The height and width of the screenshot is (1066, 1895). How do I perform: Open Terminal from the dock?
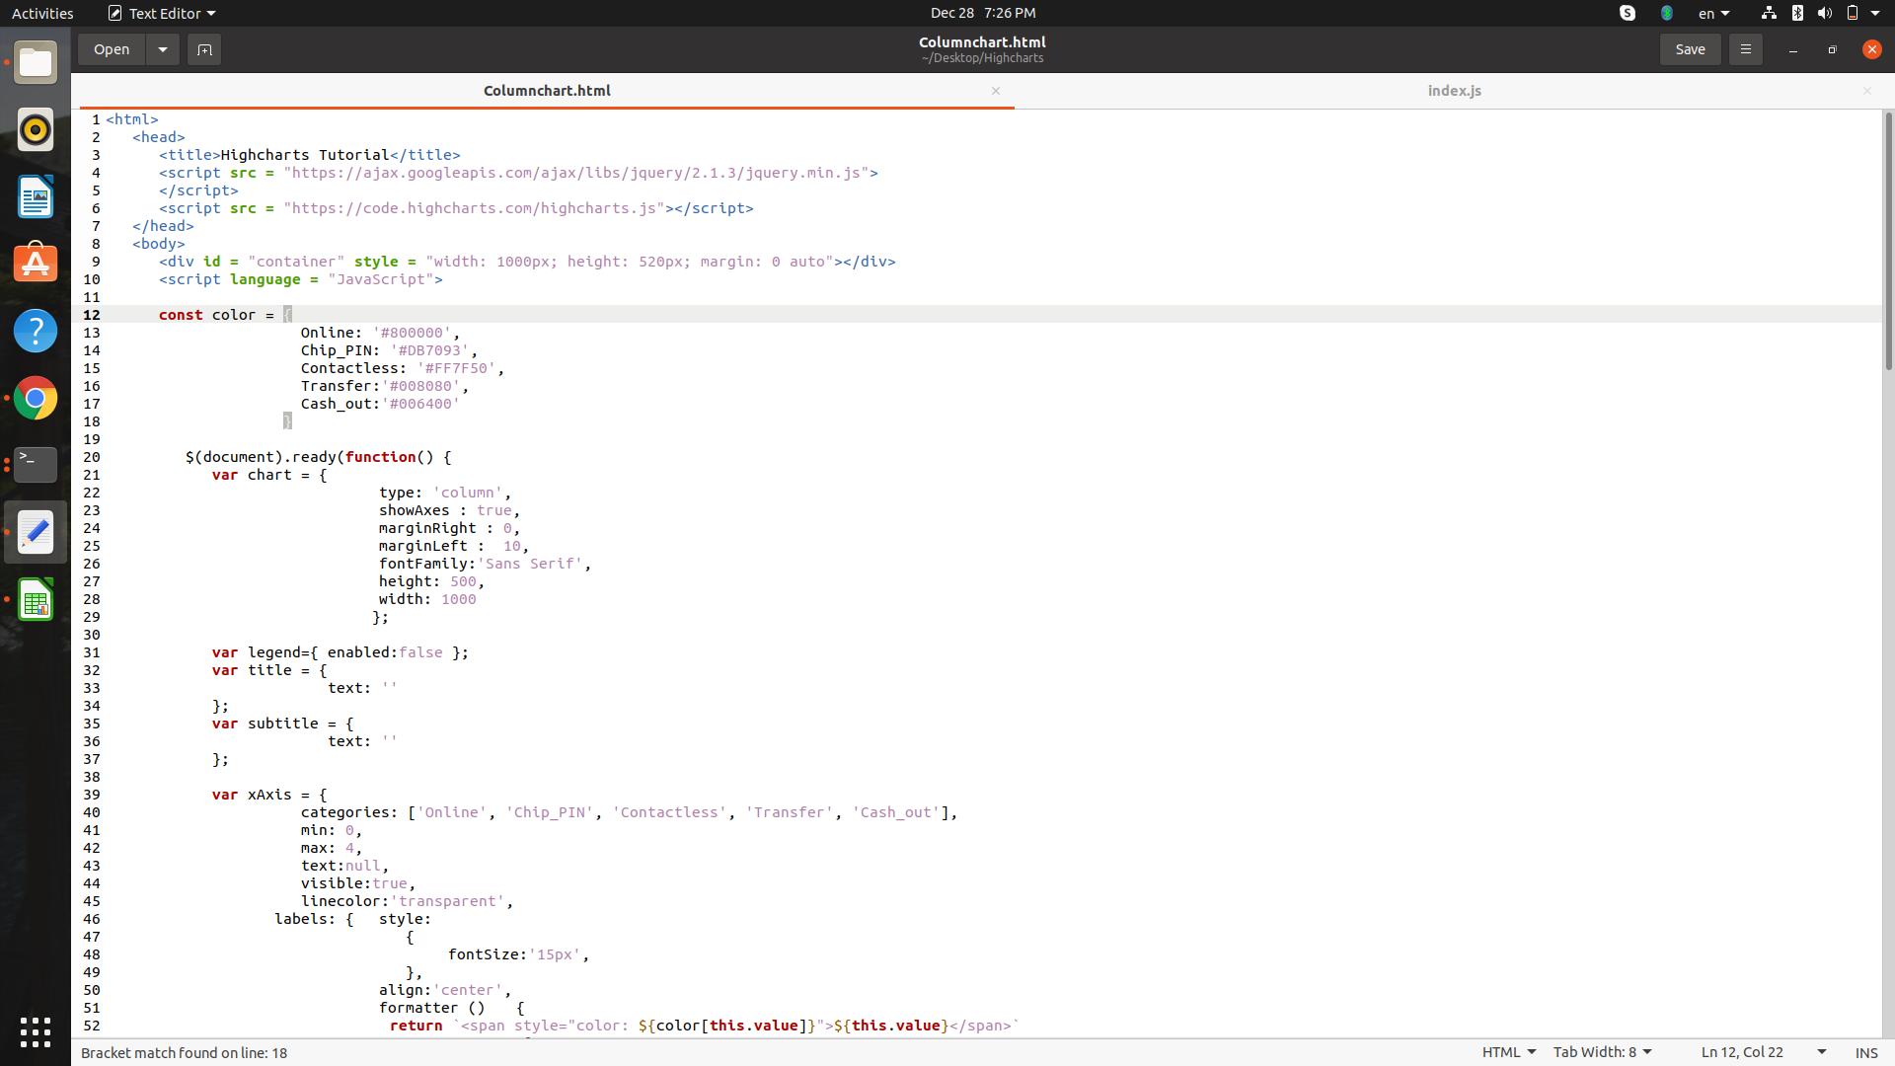point(36,465)
